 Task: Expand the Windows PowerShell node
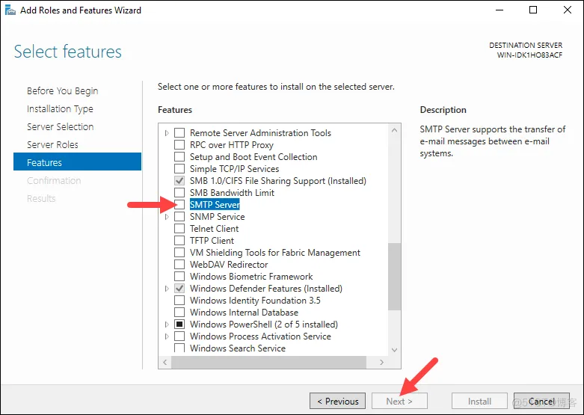click(167, 325)
